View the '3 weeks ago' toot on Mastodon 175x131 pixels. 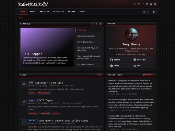tap(129, 110)
